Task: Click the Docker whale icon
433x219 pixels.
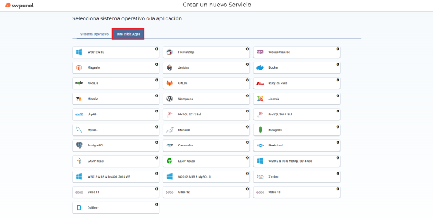Action: pyautogui.click(x=260, y=67)
